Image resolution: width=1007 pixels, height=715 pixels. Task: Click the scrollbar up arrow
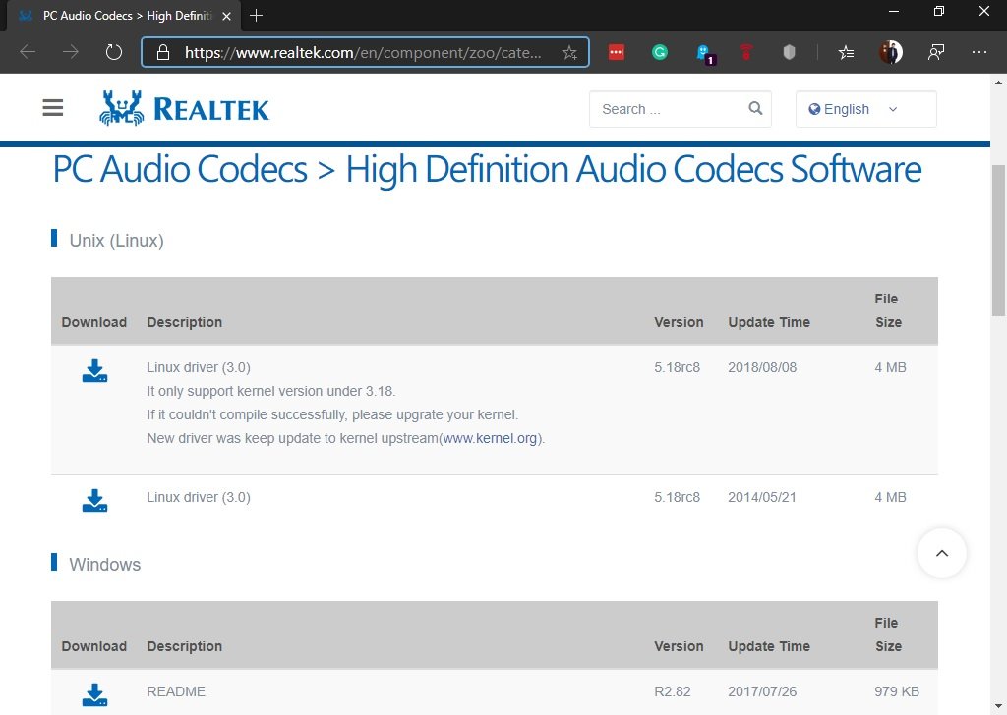tap(998, 82)
